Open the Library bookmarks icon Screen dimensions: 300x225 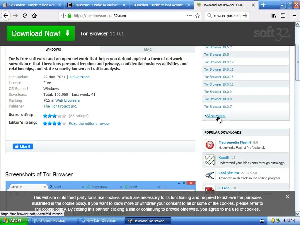click(274, 16)
